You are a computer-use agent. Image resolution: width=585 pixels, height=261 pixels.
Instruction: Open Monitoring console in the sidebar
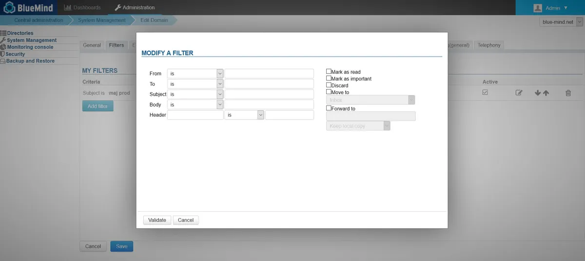coord(30,47)
